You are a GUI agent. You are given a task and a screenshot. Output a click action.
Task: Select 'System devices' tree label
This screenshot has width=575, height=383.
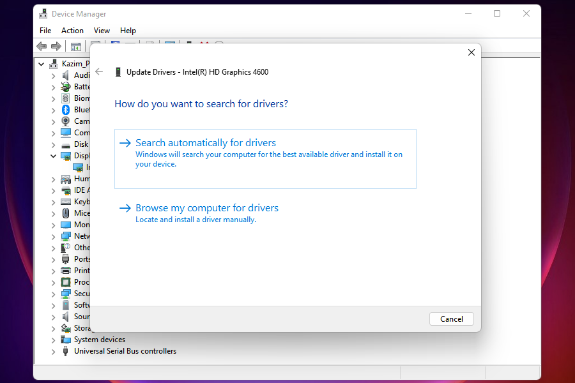[100, 340]
